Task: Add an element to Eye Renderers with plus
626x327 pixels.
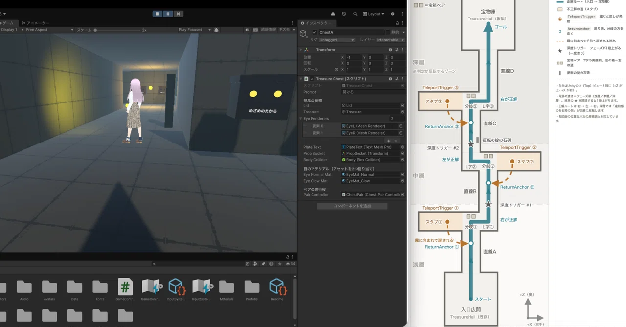Action: 389,141
